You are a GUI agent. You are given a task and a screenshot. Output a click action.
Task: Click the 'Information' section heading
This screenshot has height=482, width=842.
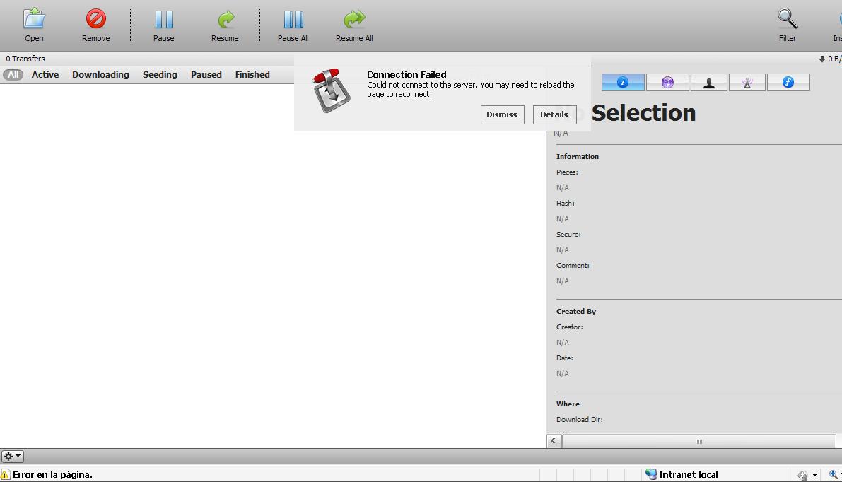[x=578, y=157]
